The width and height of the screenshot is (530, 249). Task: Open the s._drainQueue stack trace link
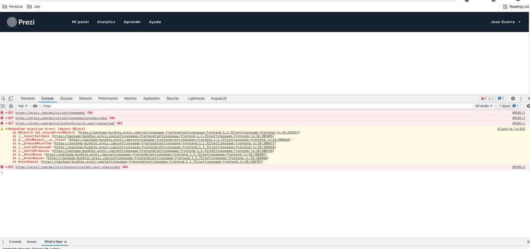coord(155,155)
